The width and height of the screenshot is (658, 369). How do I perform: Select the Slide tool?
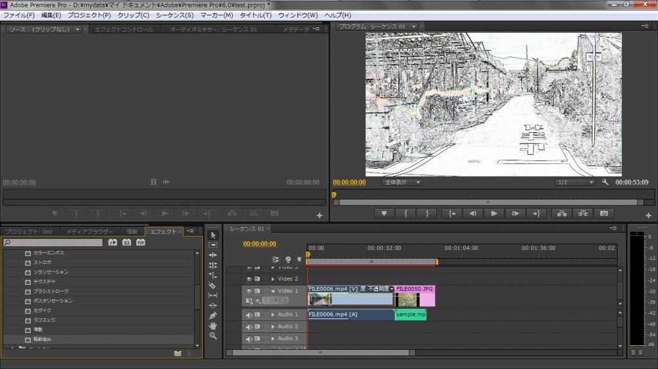(x=213, y=305)
